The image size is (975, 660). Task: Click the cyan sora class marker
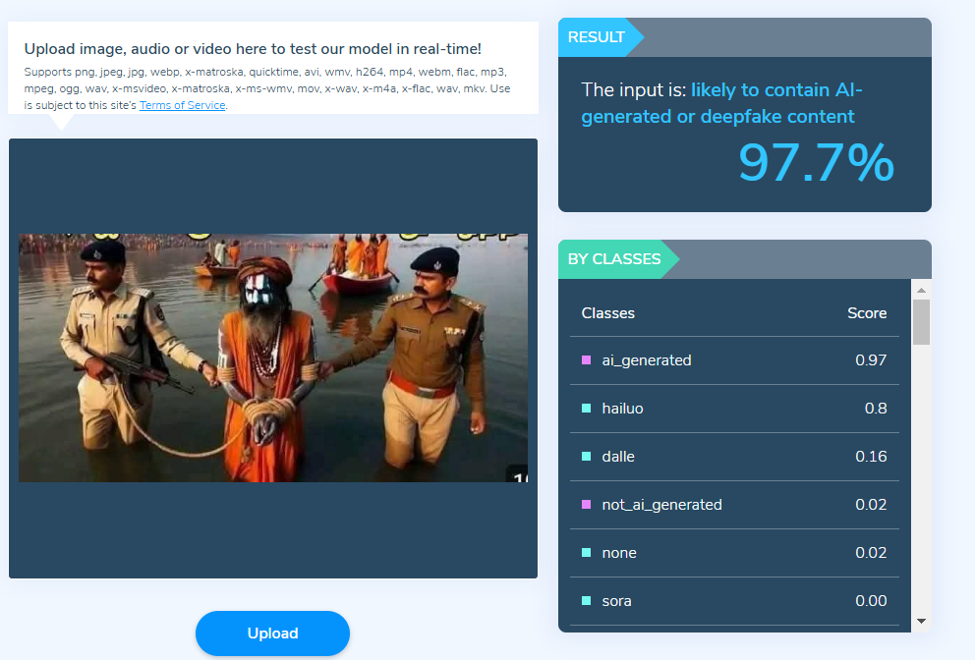tap(586, 601)
